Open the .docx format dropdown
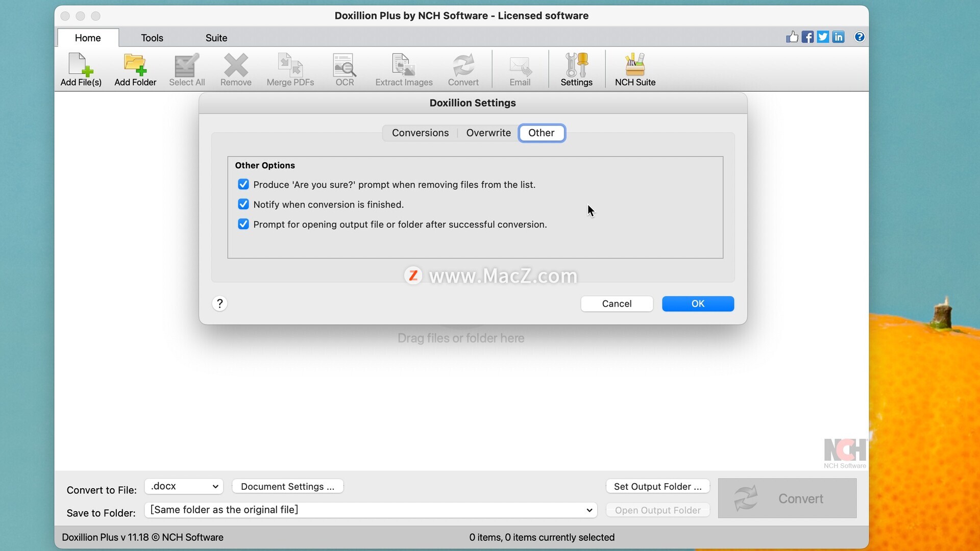This screenshot has width=980, height=551. pyautogui.click(x=184, y=486)
